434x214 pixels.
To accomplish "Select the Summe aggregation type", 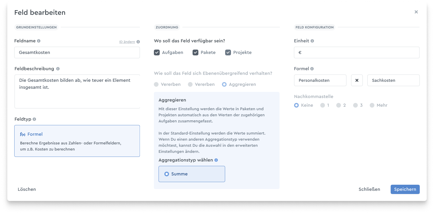I will (192, 174).
